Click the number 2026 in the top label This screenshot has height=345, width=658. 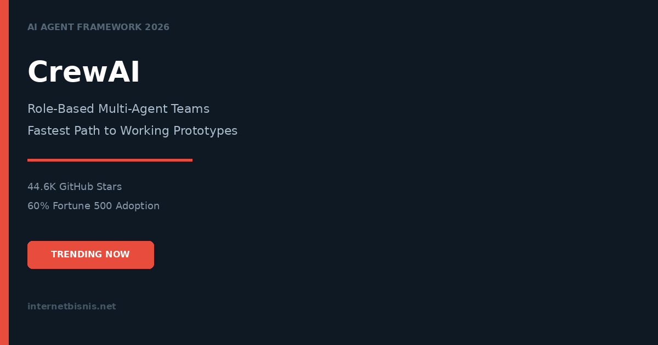[x=157, y=27]
